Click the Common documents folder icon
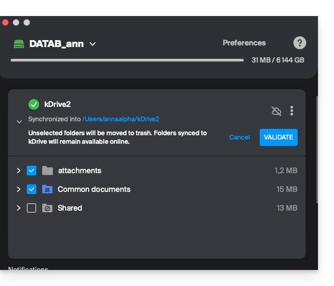Screen dimensions: 334x286 tap(48, 189)
